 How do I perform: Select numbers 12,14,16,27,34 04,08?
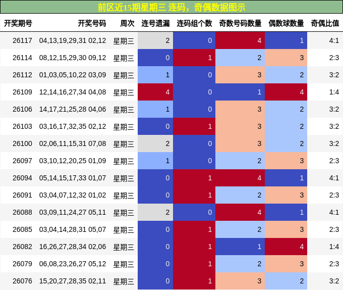[73, 92]
